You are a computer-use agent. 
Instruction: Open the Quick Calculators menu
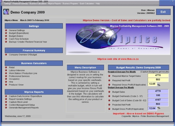pos(87,4)
